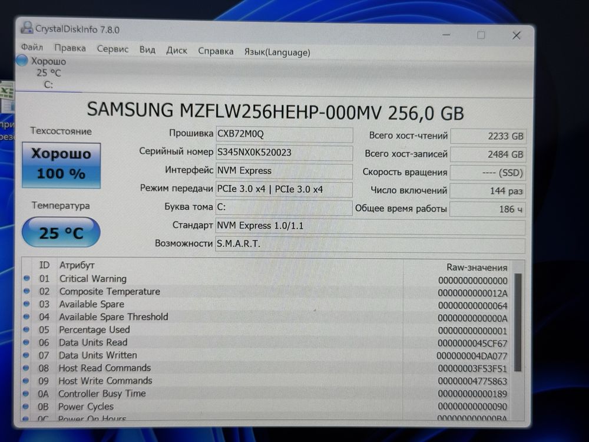The width and height of the screenshot is (589, 442).
Task: Open the Файл menu
Action: point(32,47)
